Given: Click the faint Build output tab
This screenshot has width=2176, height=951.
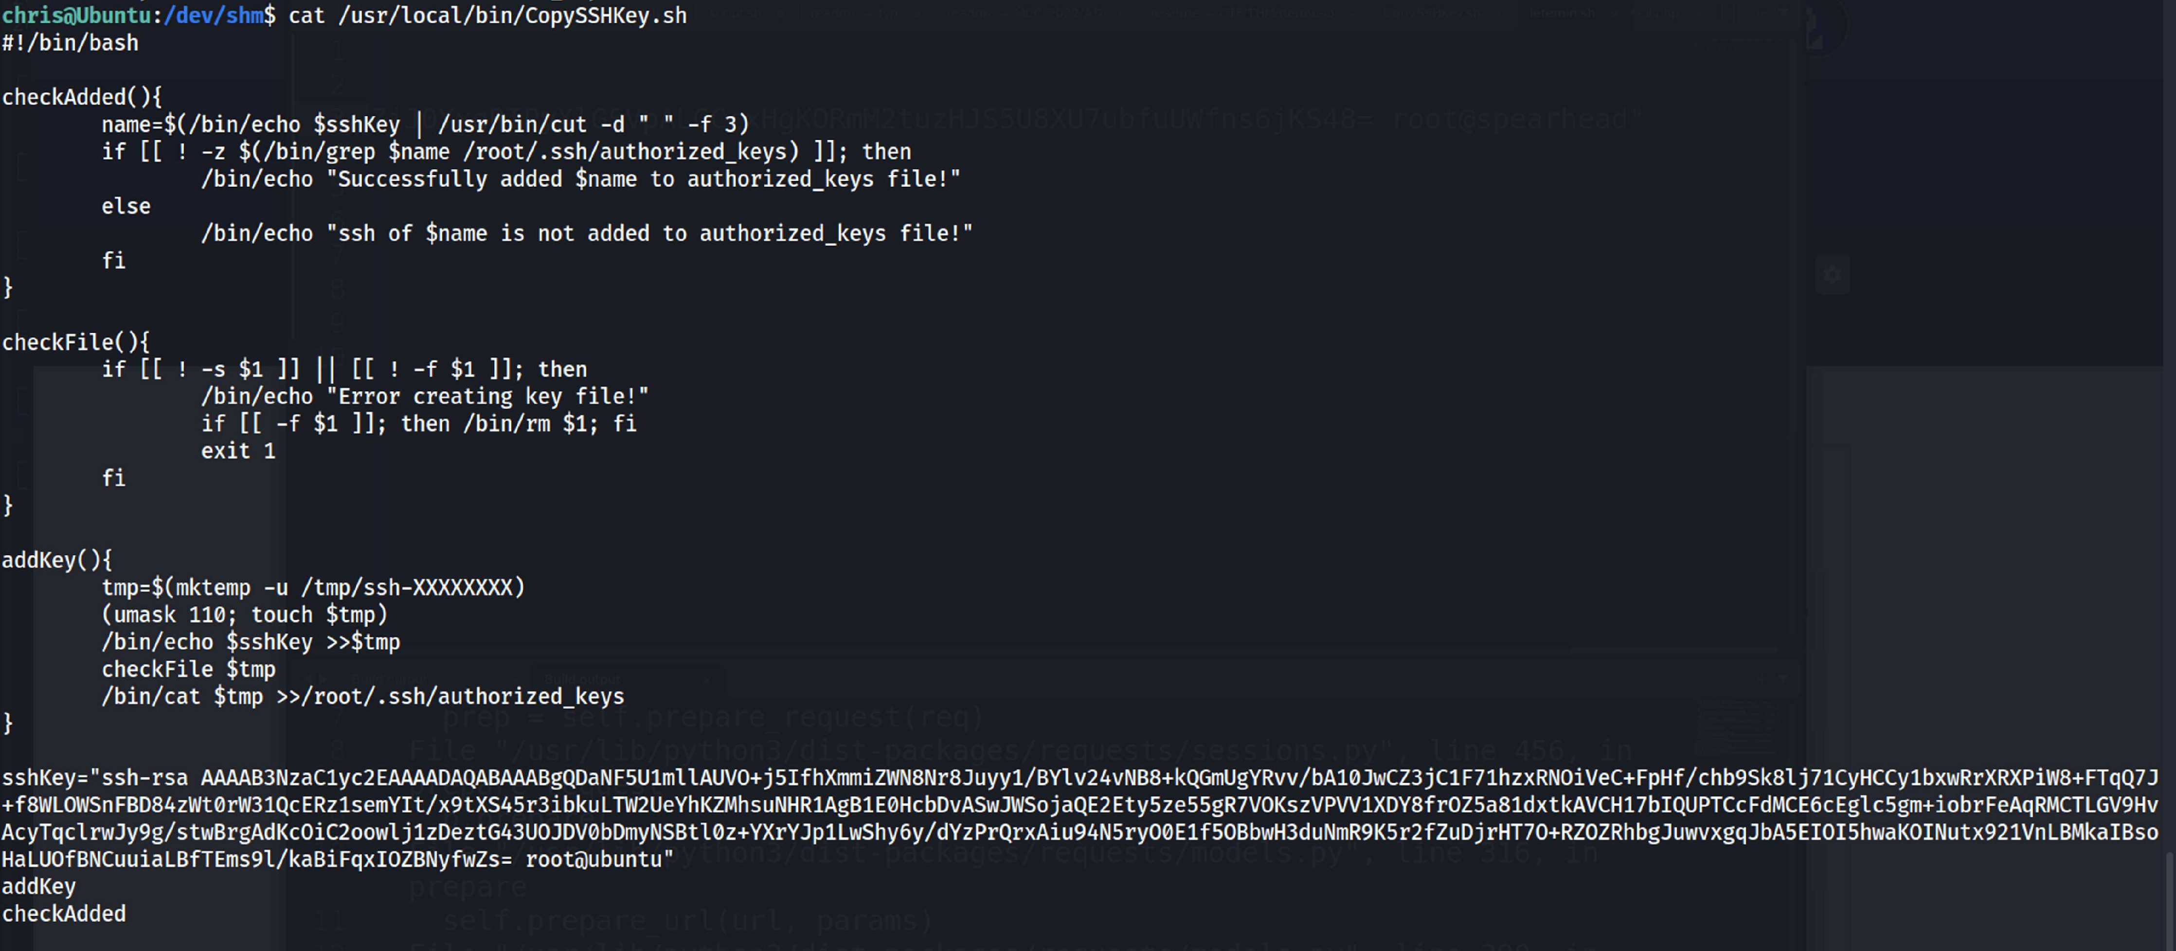Looking at the screenshot, I should pos(582,679).
